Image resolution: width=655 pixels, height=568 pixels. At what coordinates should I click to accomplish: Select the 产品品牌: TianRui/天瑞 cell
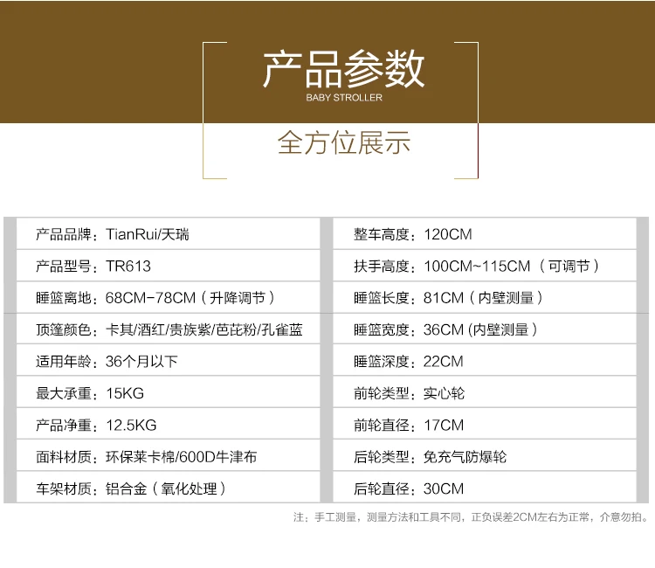pos(168,234)
